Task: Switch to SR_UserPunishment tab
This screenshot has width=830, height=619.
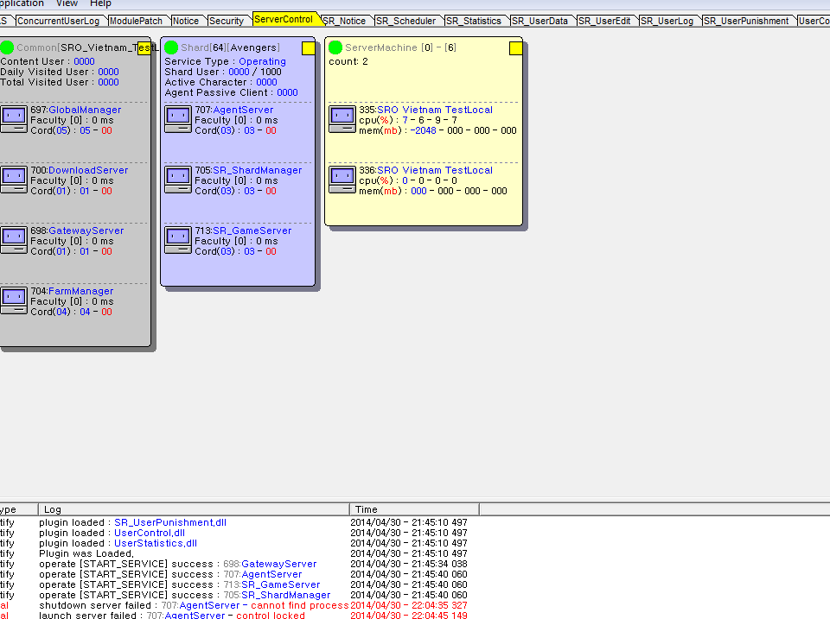Action: [746, 21]
